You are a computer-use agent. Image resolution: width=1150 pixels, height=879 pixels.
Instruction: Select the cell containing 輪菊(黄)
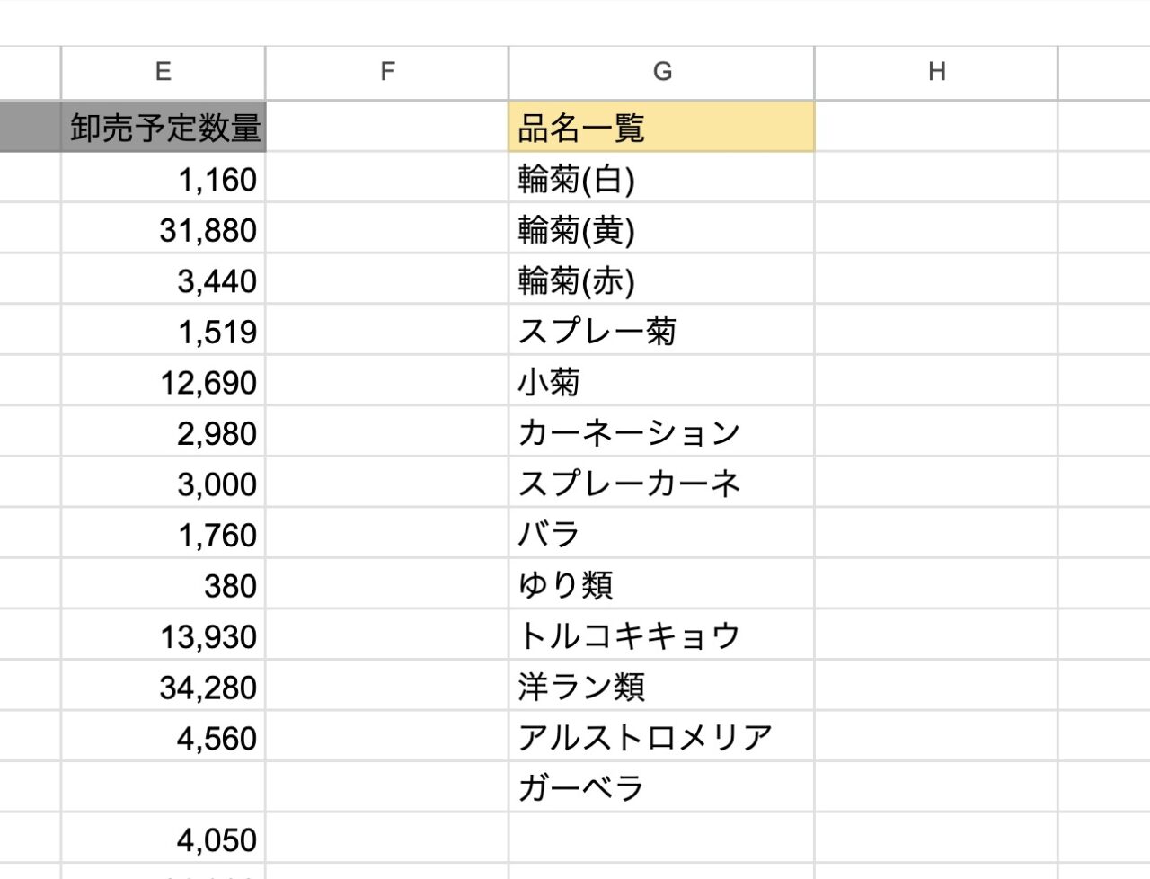click(662, 229)
